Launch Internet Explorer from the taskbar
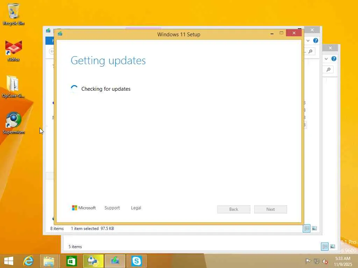Screen dimensions: 358x268 [29, 261]
